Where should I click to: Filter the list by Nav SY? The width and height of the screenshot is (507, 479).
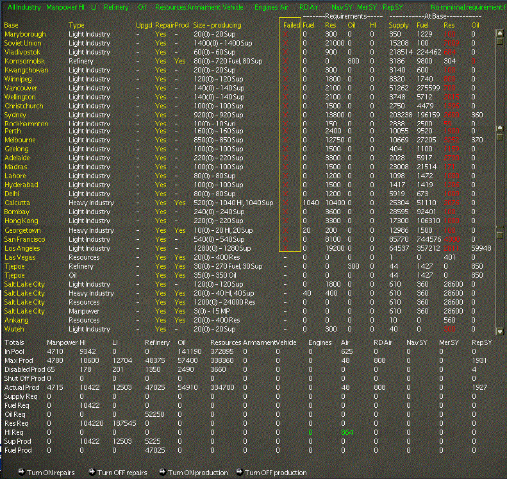pos(342,7)
